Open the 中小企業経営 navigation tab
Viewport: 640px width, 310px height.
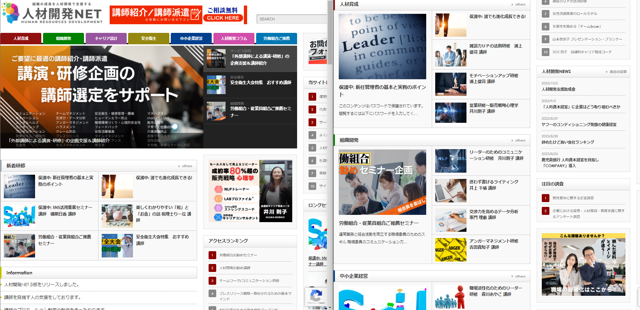pyautogui.click(x=191, y=38)
